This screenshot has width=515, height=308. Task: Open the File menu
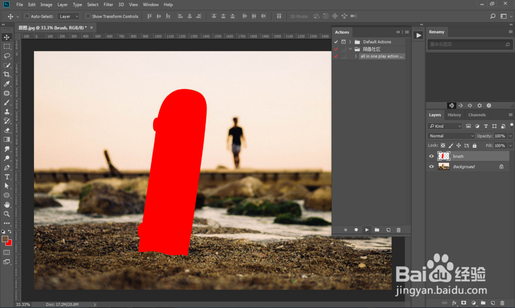point(20,5)
